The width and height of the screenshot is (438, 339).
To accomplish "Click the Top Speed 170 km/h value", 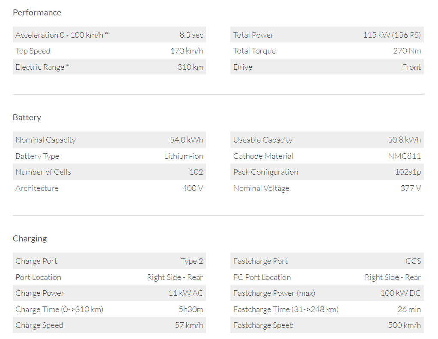I will point(187,51).
